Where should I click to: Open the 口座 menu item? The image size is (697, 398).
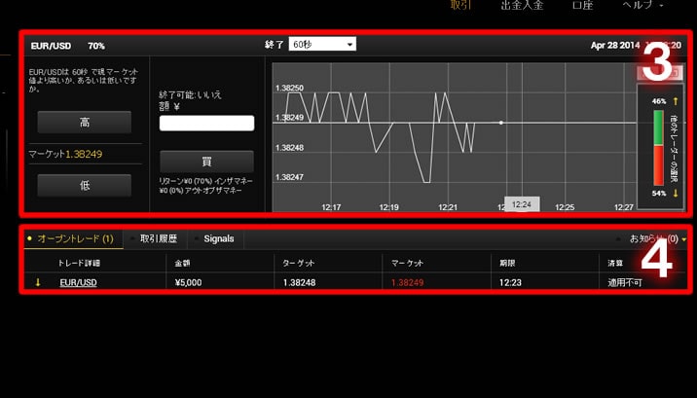tap(582, 5)
